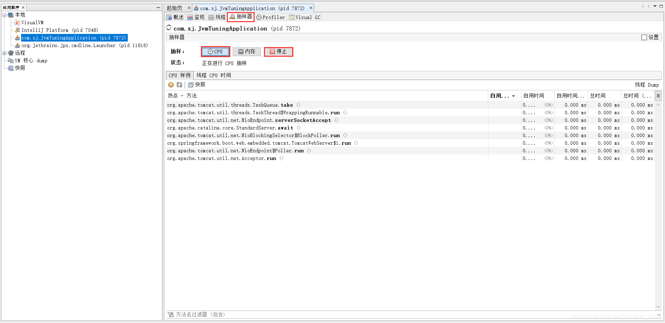Select the 抽样器 sampler tab
The width and height of the screenshot is (665, 323).
coord(241,17)
